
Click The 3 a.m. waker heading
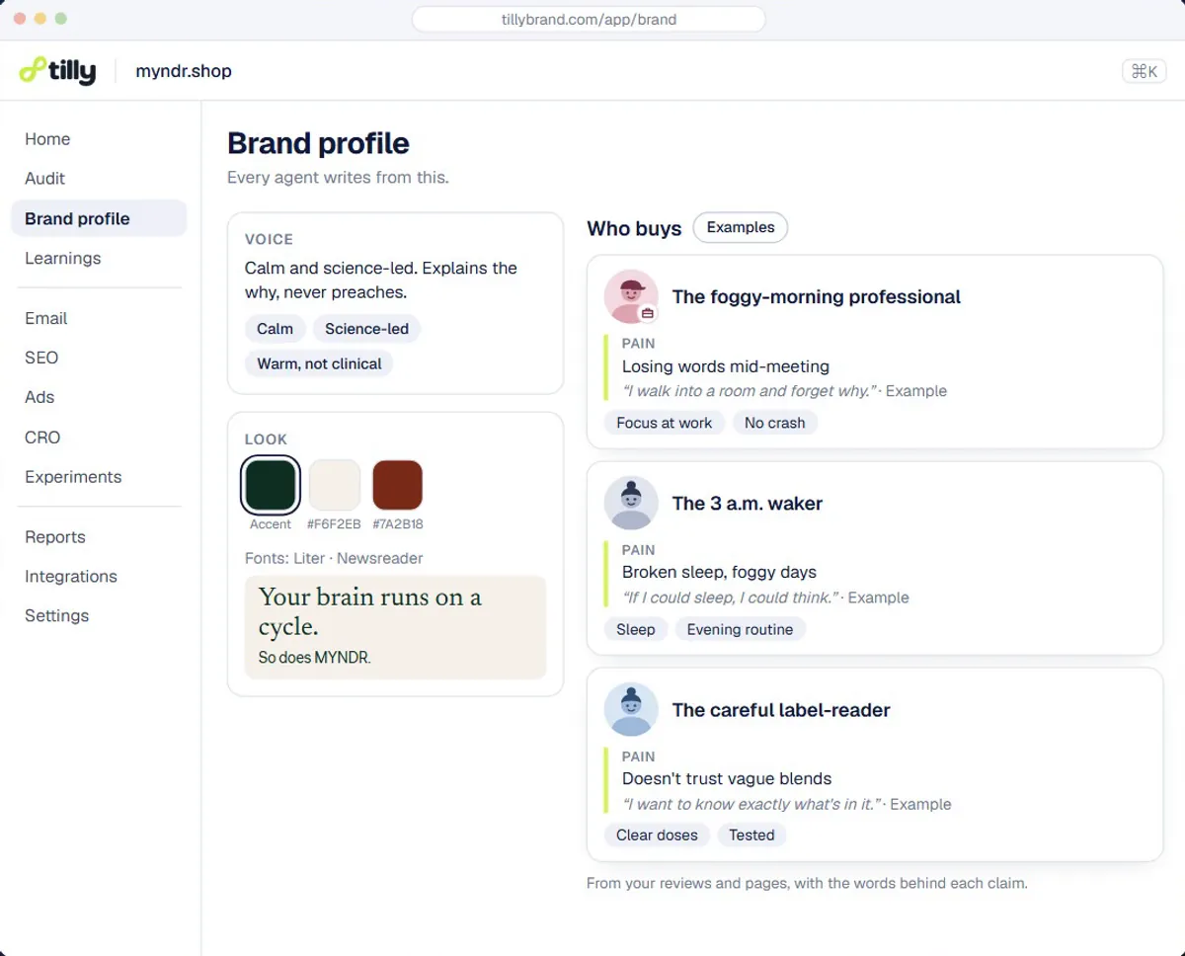748,504
